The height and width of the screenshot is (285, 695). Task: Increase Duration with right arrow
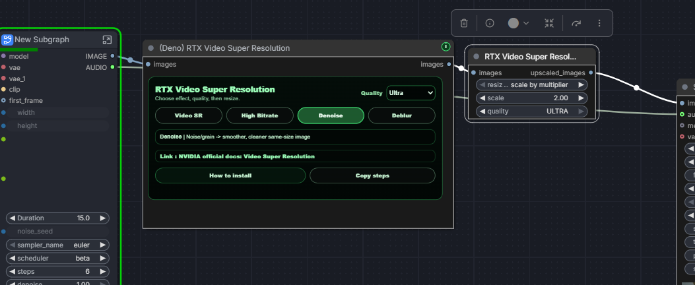pyautogui.click(x=103, y=218)
